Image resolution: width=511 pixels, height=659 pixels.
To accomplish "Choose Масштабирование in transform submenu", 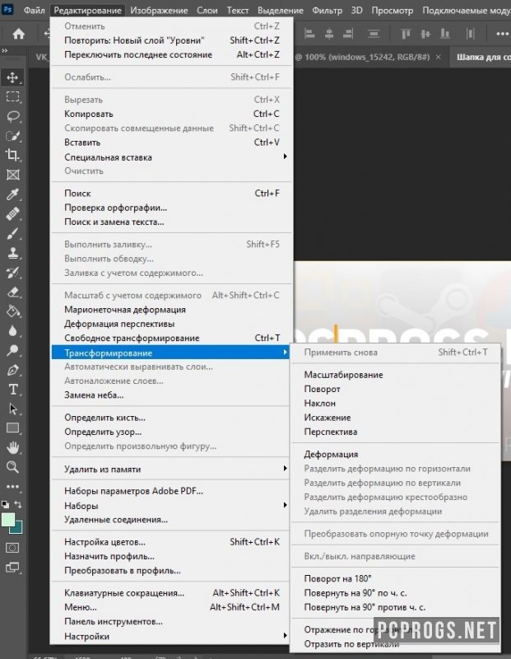I will (396, 375).
